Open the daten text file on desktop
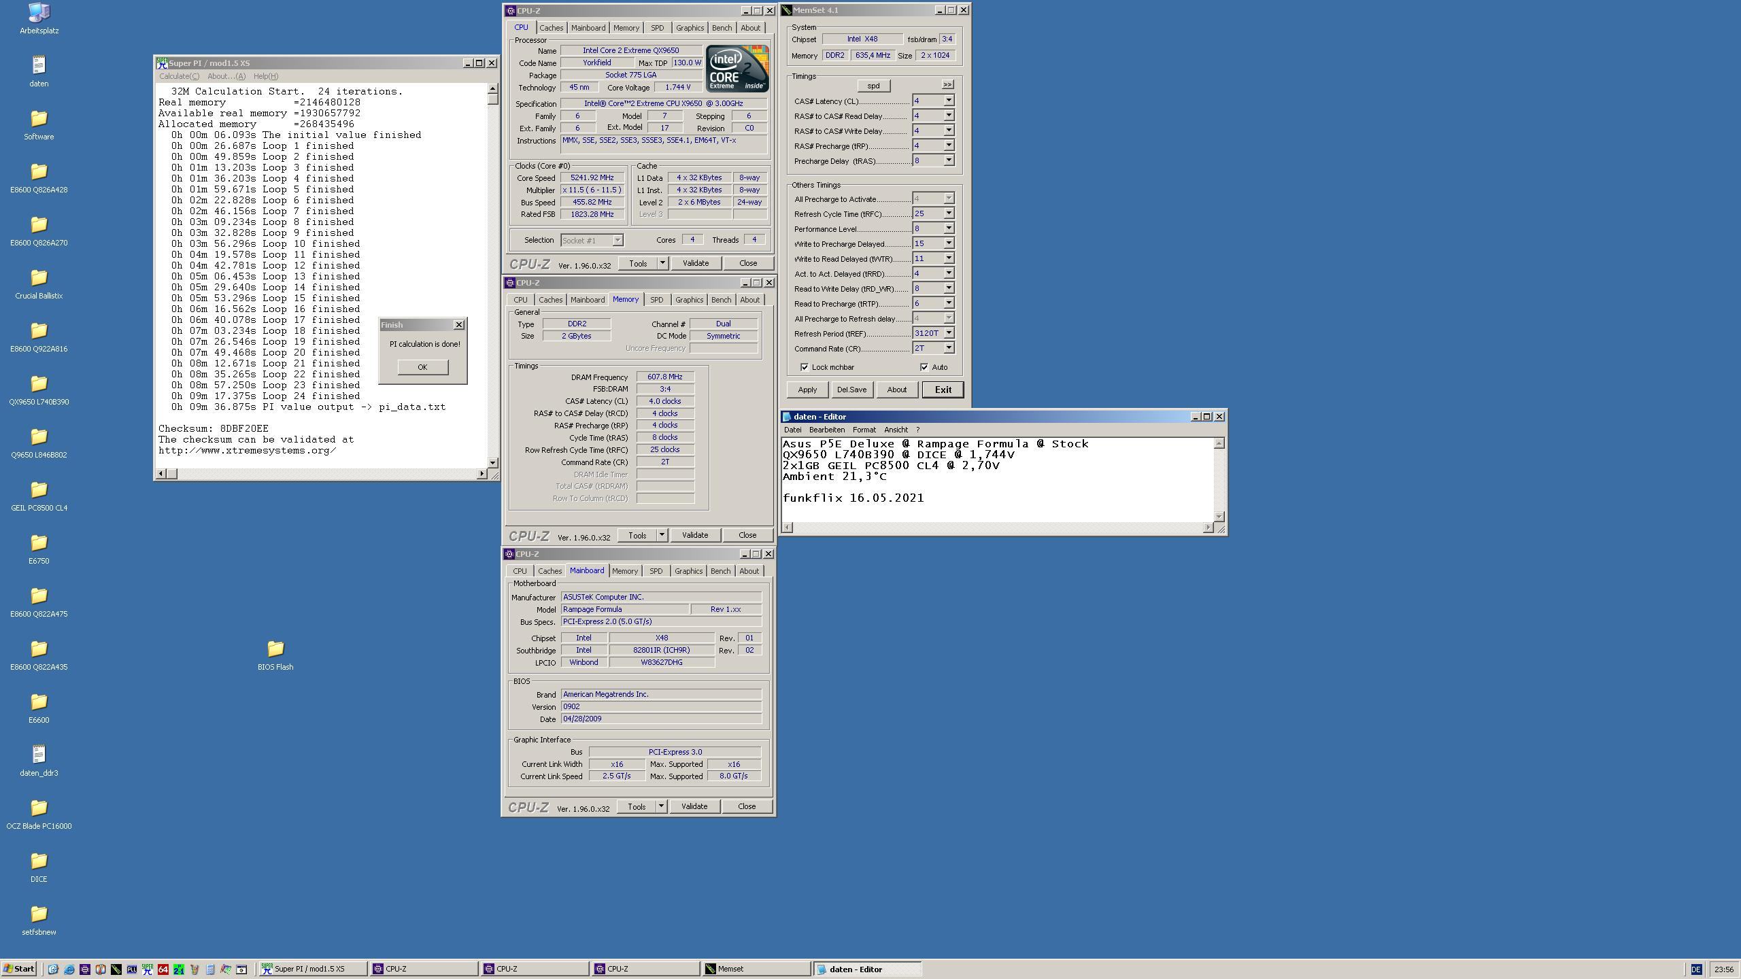 39,71
